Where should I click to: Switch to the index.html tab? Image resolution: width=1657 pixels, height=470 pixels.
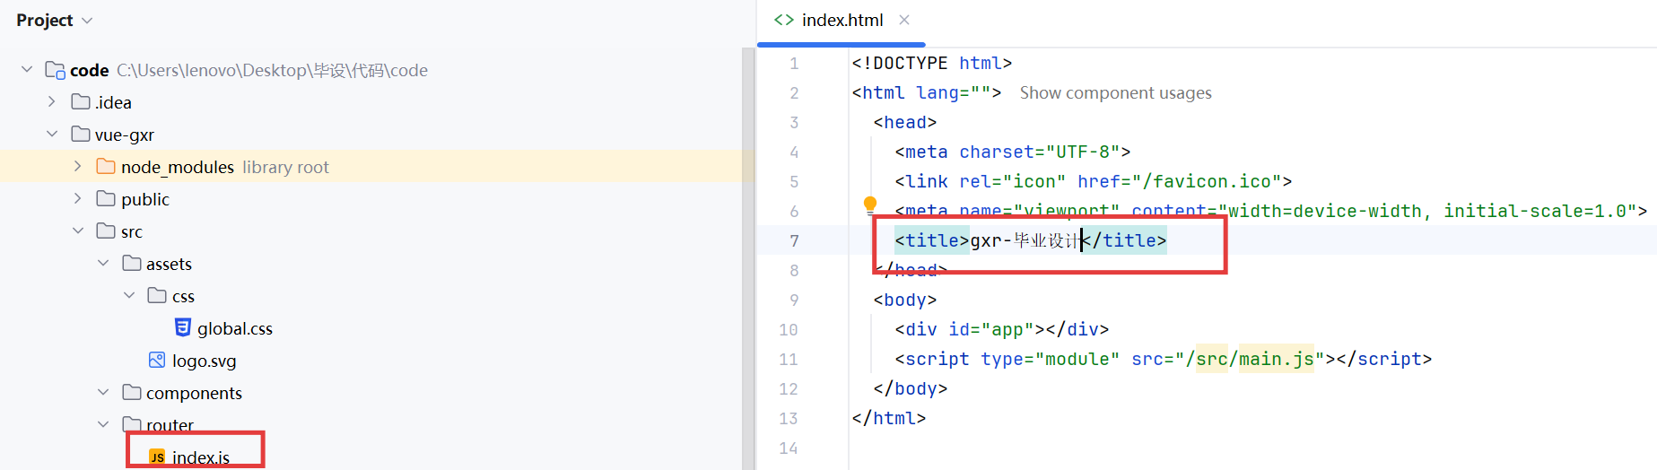(841, 21)
